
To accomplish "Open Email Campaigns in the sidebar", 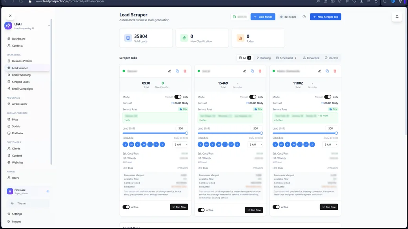I will [22, 89].
